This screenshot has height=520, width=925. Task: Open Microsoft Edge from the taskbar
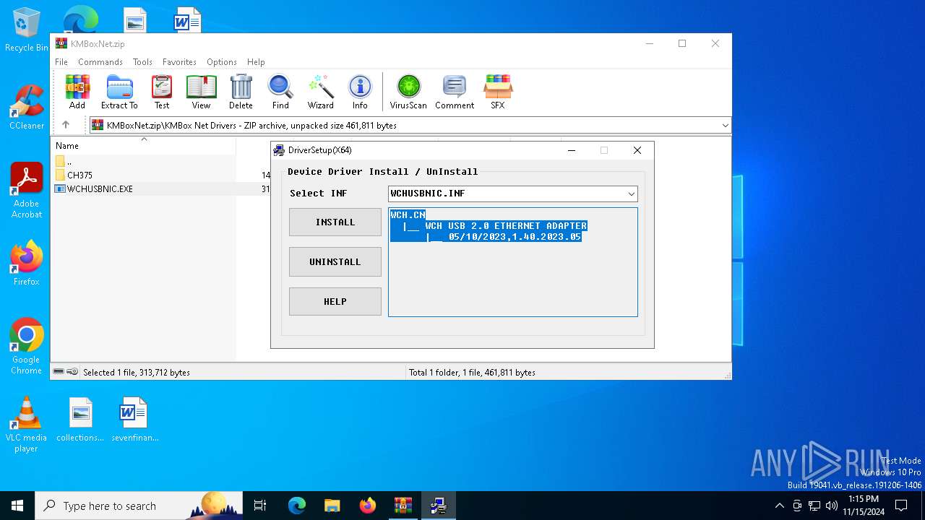[297, 506]
